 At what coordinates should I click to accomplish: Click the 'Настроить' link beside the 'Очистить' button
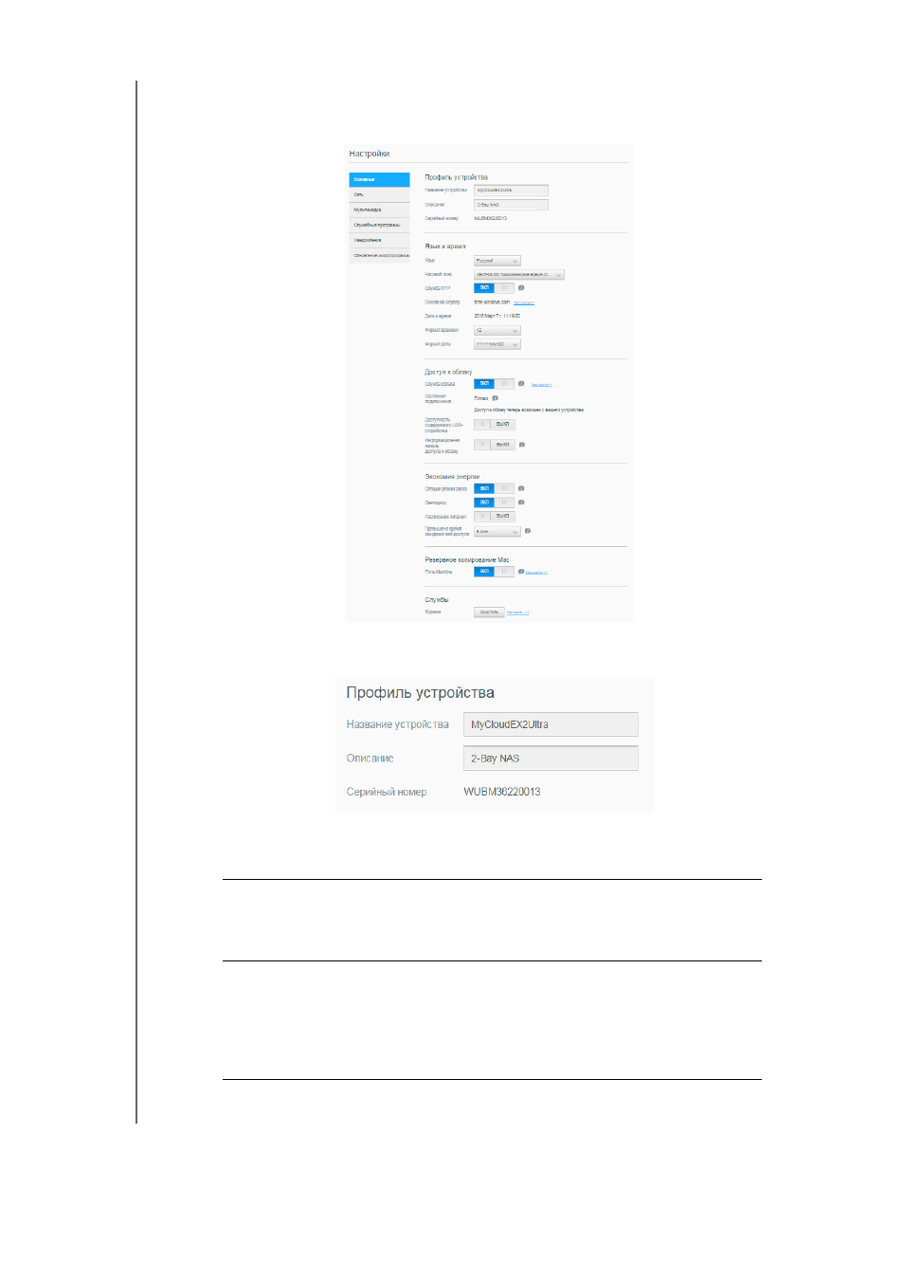click(518, 613)
